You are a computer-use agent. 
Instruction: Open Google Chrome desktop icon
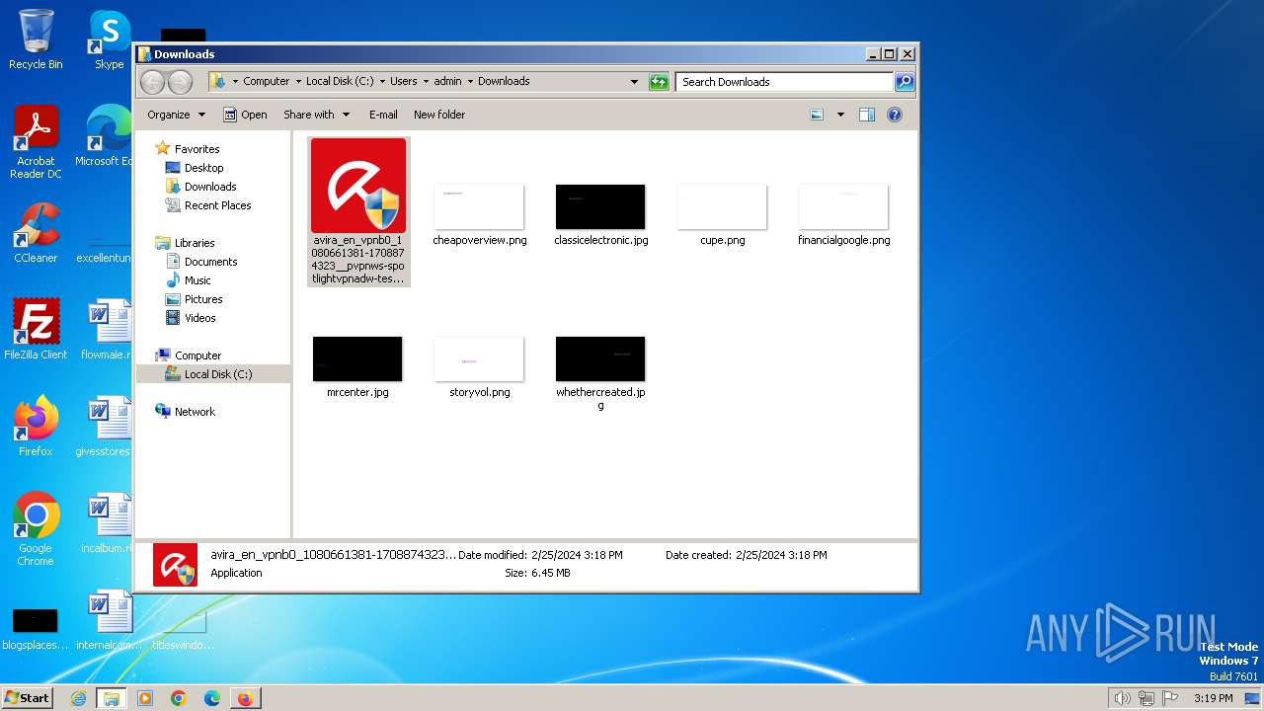pos(36,529)
